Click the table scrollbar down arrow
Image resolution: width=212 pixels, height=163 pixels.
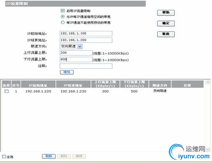(207, 149)
